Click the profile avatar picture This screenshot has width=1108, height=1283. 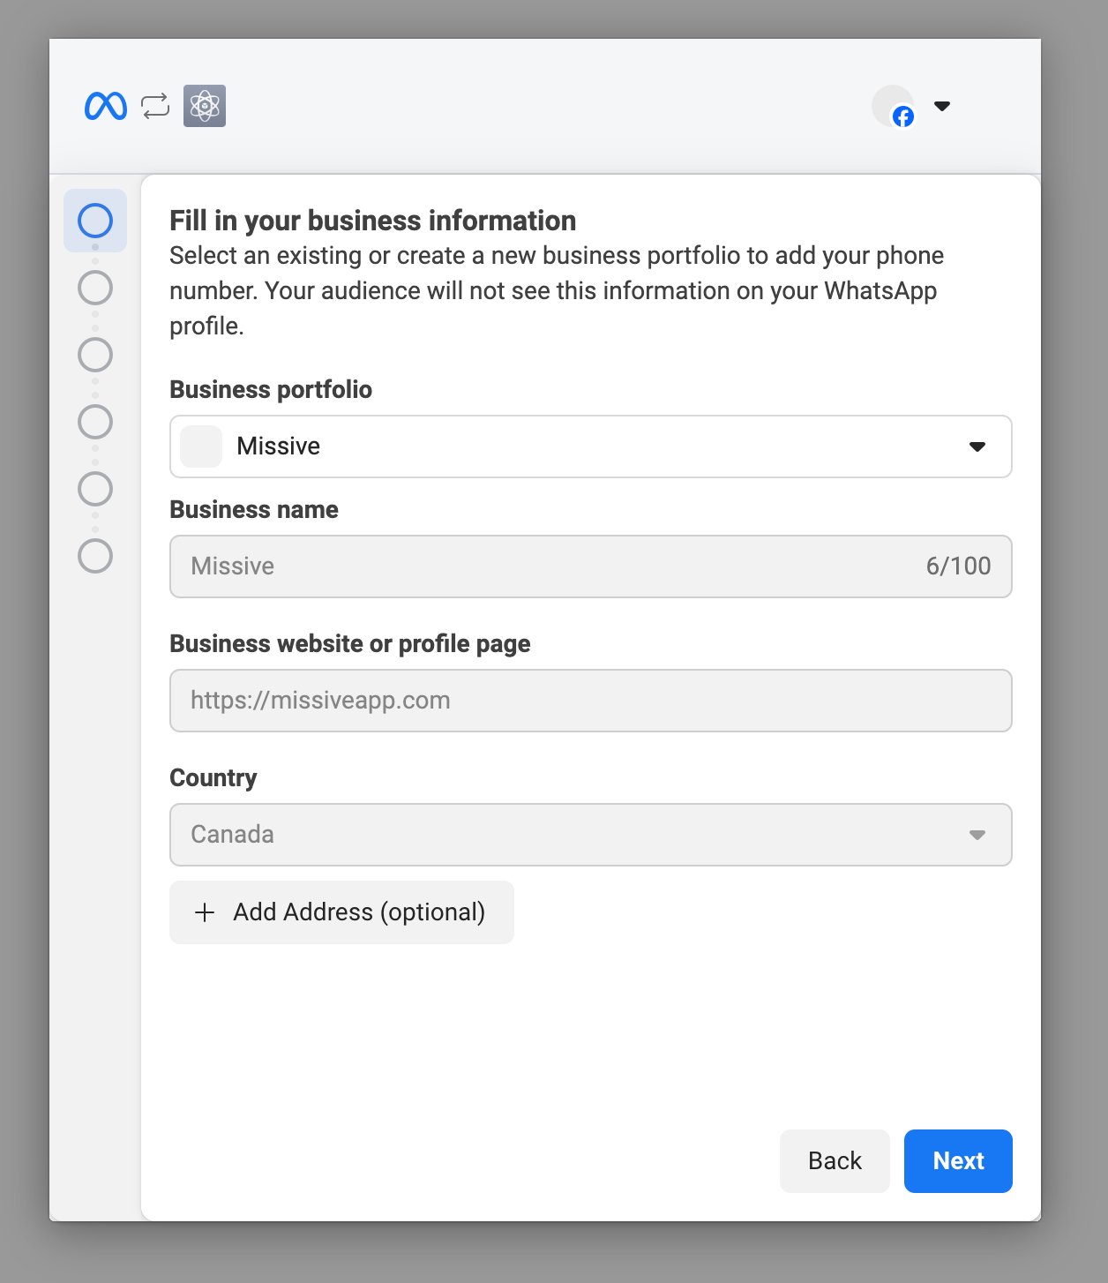892,105
